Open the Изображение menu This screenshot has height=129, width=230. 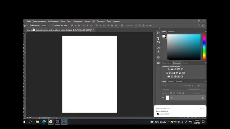click(x=53, y=21)
